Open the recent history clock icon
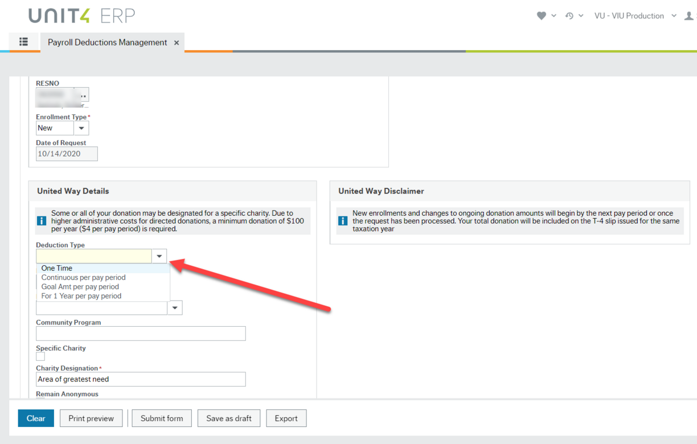 pos(569,16)
